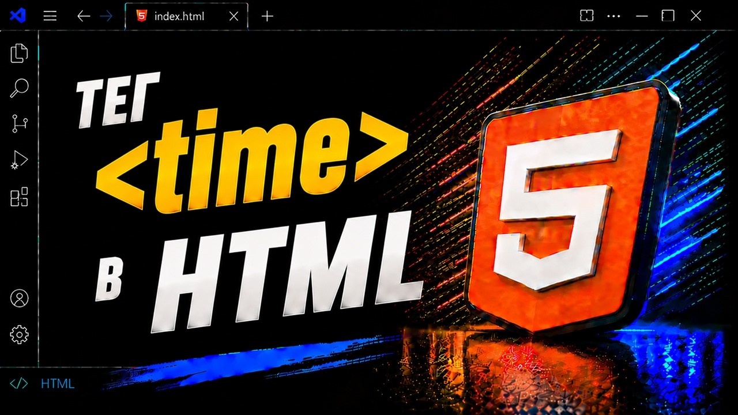Click the HTML5 icon on the tab
The image size is (738, 415).
tap(141, 16)
